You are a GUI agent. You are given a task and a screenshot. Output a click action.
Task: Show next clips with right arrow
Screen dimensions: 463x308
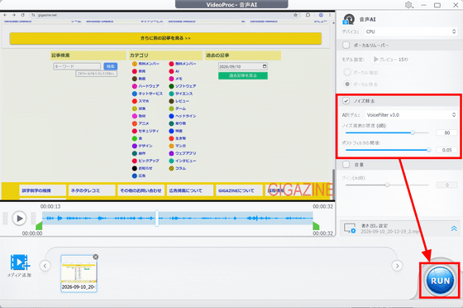[x=397, y=266]
